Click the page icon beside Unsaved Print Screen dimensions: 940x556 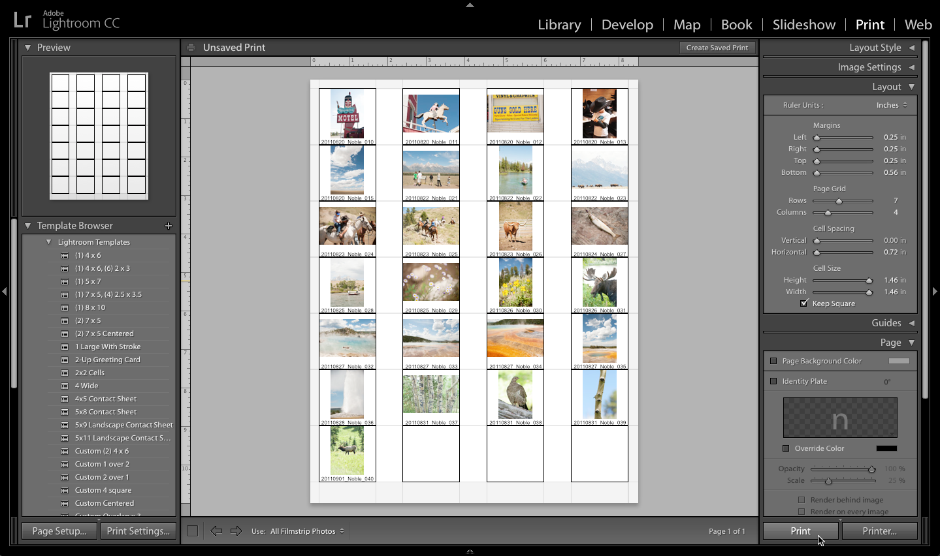(x=191, y=47)
